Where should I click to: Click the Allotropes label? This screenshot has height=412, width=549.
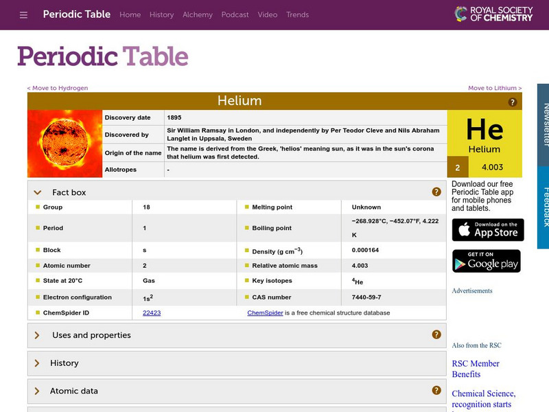click(121, 170)
